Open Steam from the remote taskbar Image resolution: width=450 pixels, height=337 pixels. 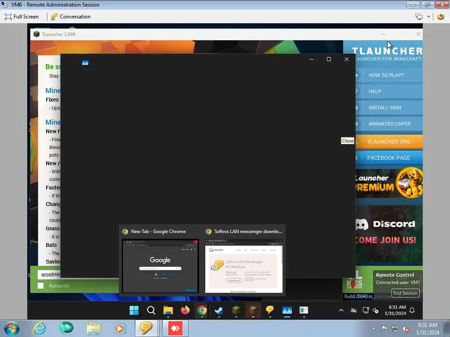(219, 310)
